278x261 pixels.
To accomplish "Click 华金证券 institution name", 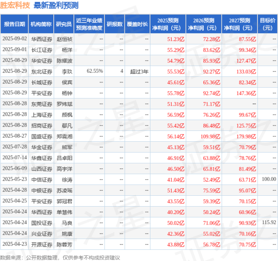I will click(42, 147).
